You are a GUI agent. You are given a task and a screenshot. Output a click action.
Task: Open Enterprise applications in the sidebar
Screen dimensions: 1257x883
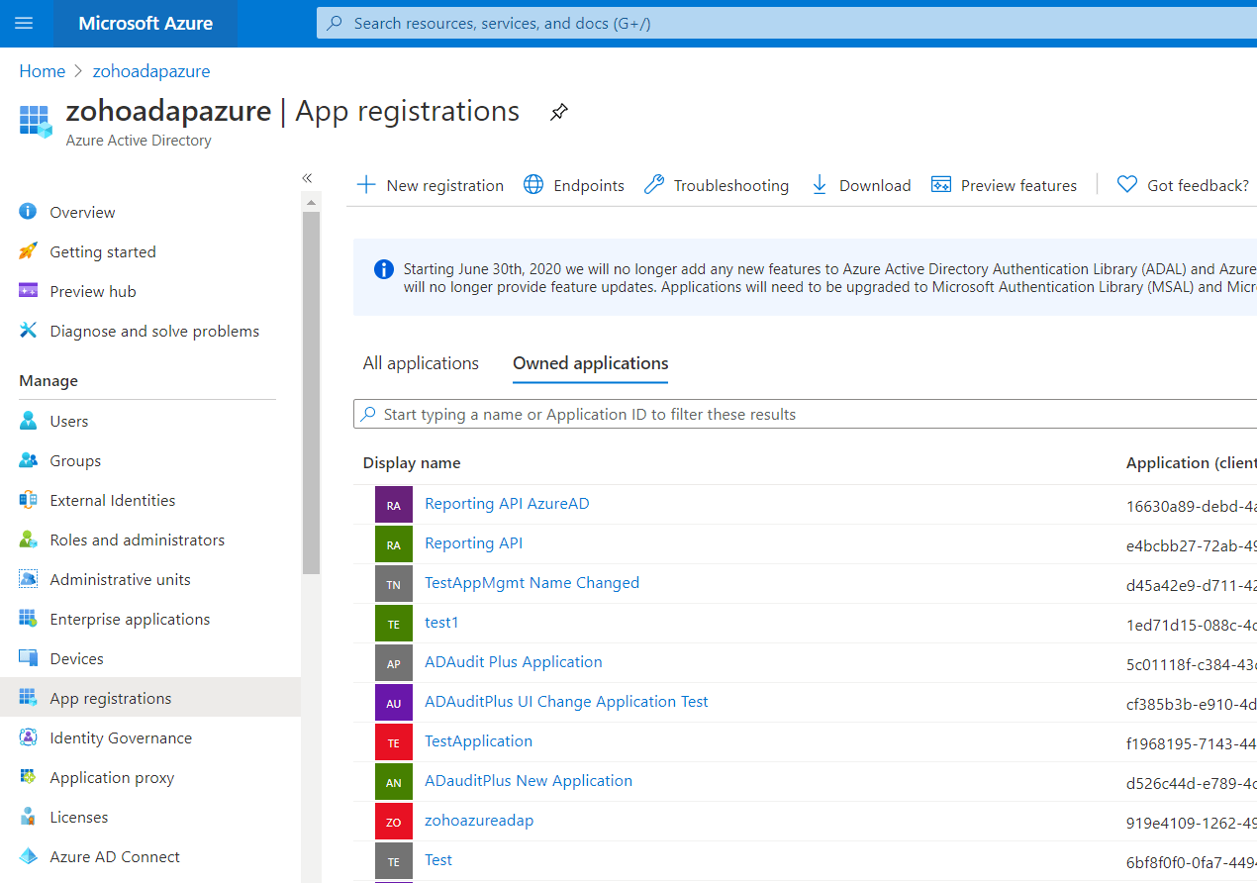(x=130, y=620)
